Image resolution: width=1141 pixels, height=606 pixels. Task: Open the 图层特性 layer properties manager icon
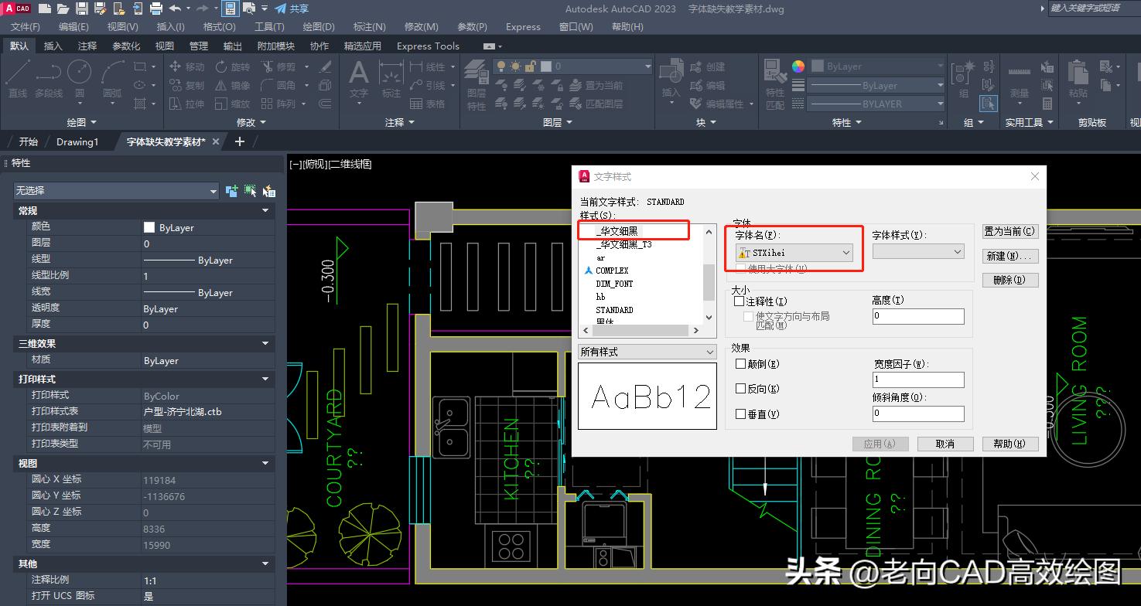[x=475, y=77]
